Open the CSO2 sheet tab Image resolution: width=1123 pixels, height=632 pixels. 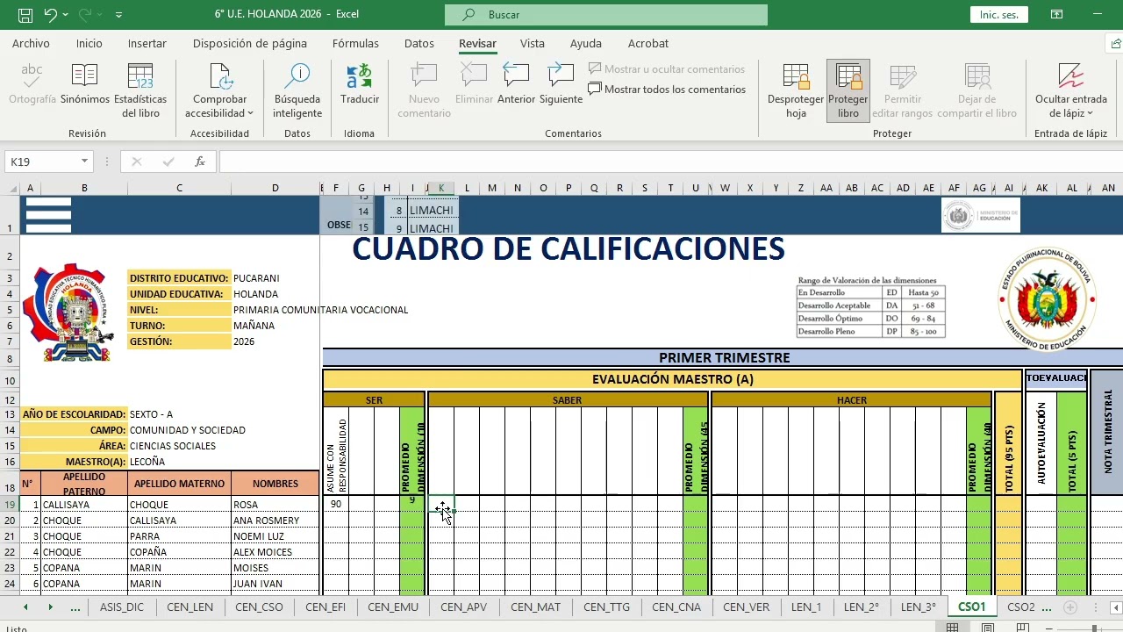(x=1021, y=607)
